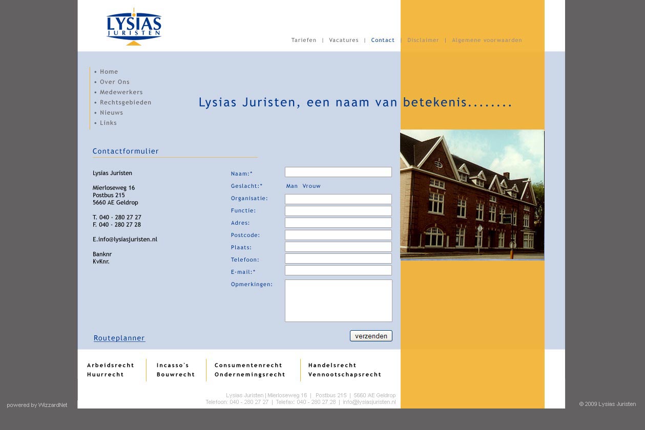Open Incasso's in the footer
This screenshot has height=430, width=645.
(173, 365)
